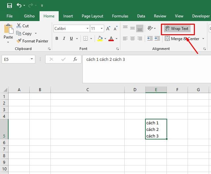Switch to the Data tab
This screenshot has height=174, width=211.
pos(141,16)
